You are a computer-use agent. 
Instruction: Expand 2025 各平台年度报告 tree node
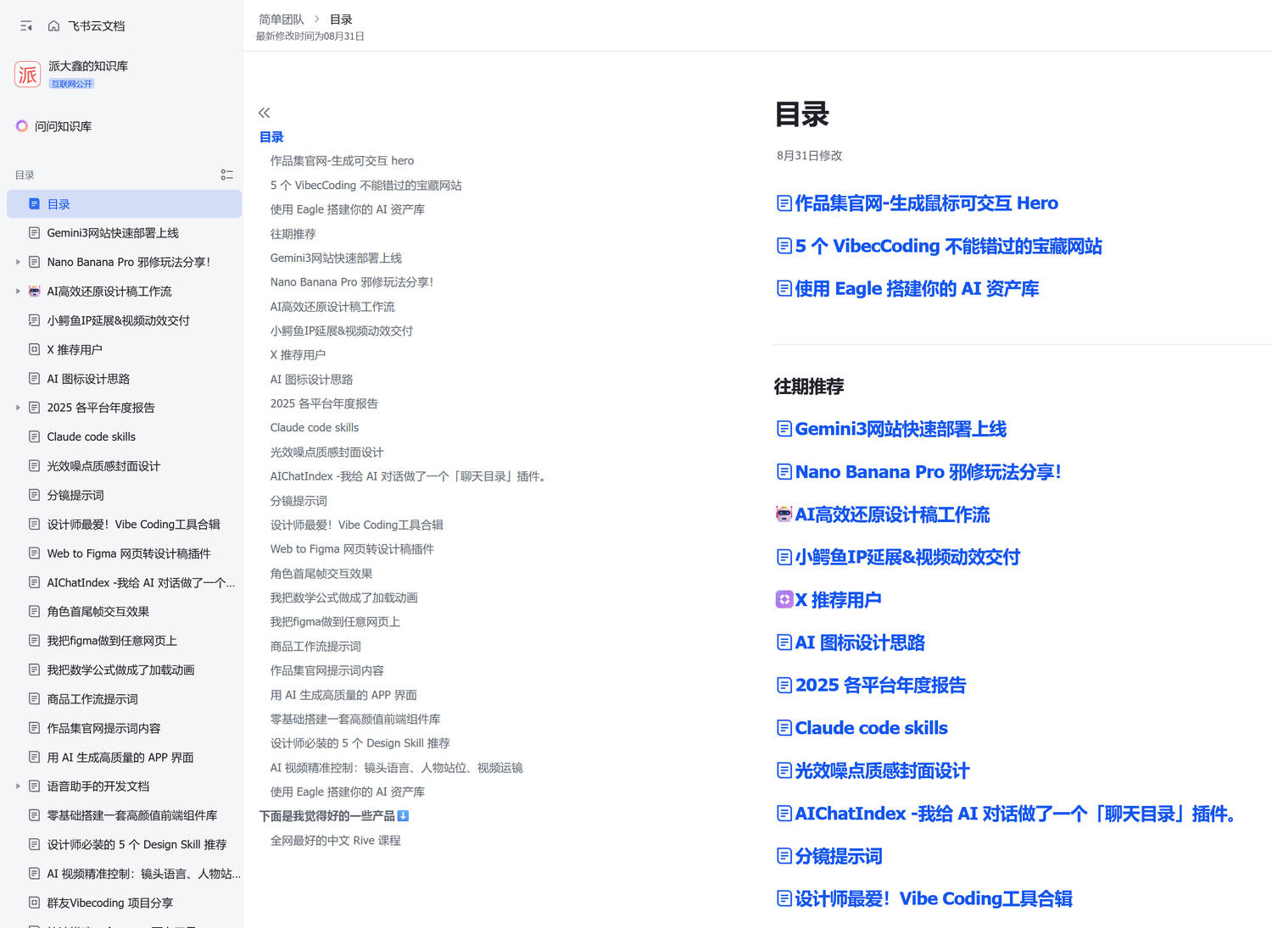tap(18, 408)
